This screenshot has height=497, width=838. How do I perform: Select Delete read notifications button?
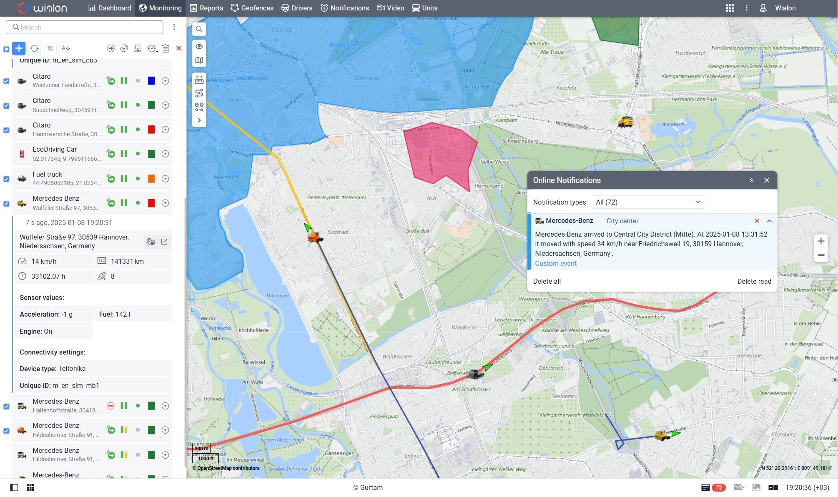(x=754, y=281)
